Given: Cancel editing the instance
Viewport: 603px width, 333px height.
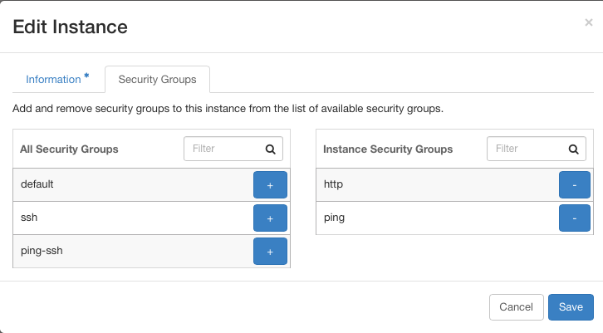Looking at the screenshot, I should [516, 307].
